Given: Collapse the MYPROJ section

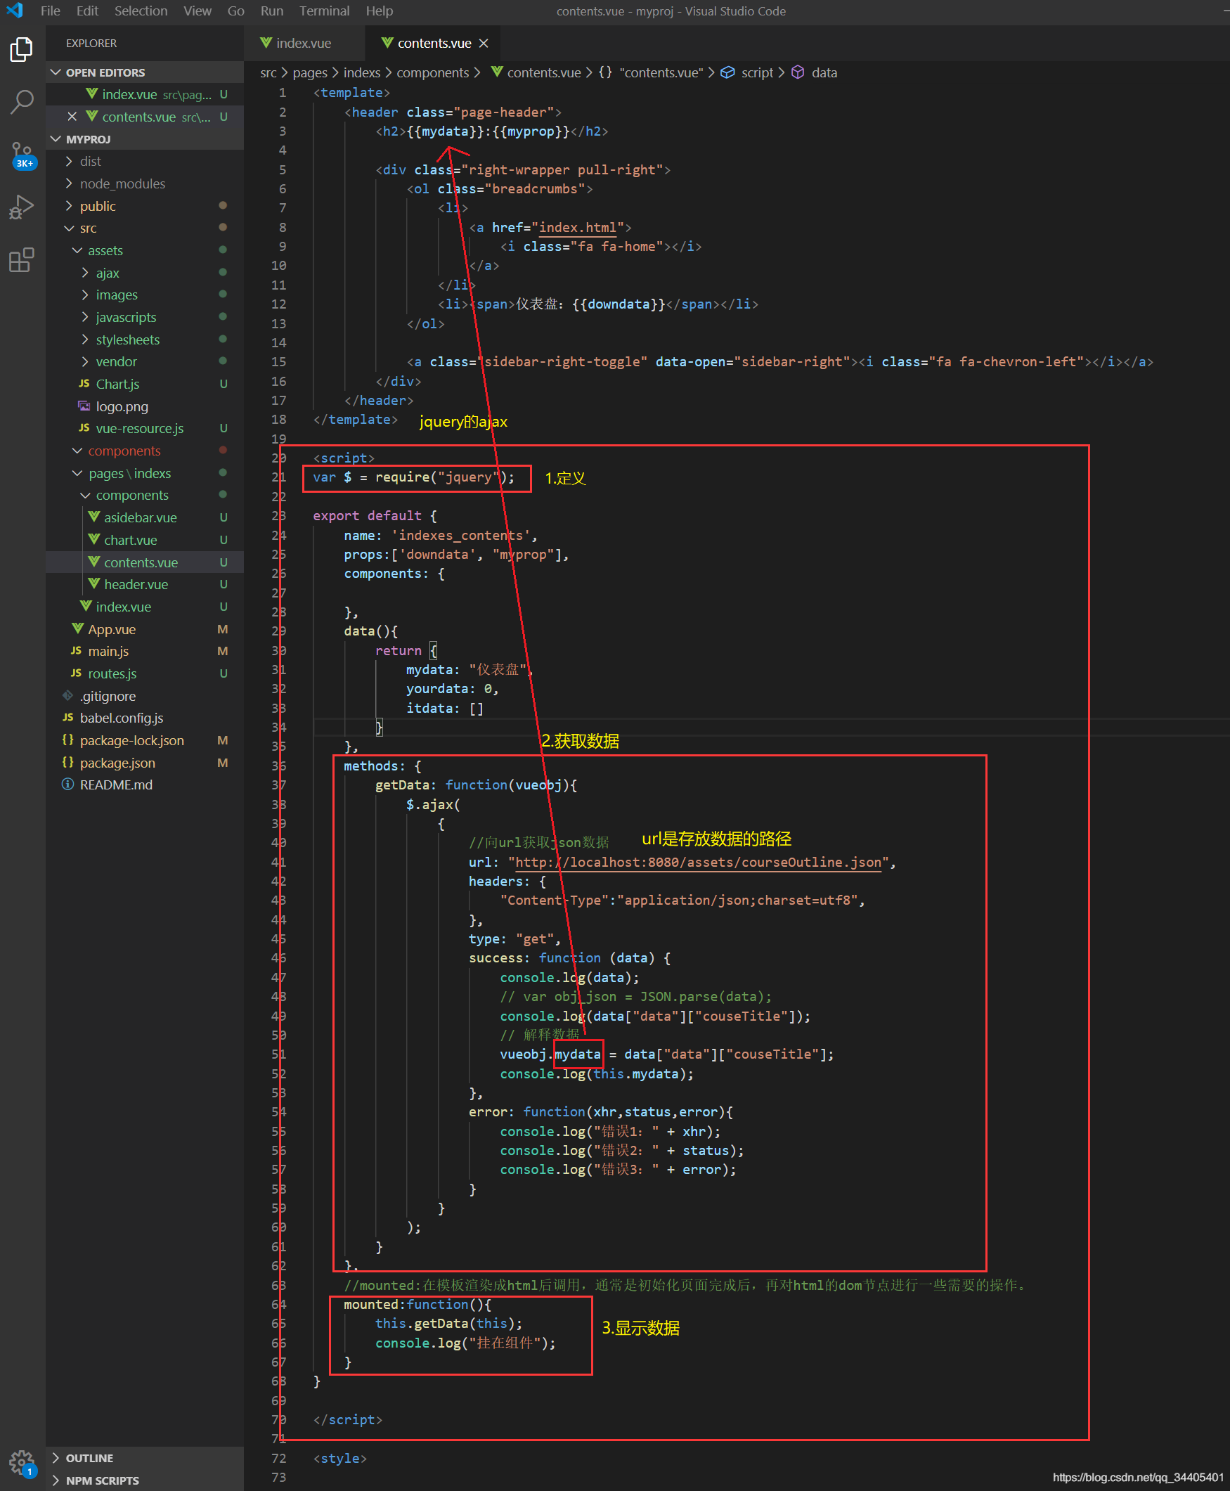Looking at the screenshot, I should (56, 139).
